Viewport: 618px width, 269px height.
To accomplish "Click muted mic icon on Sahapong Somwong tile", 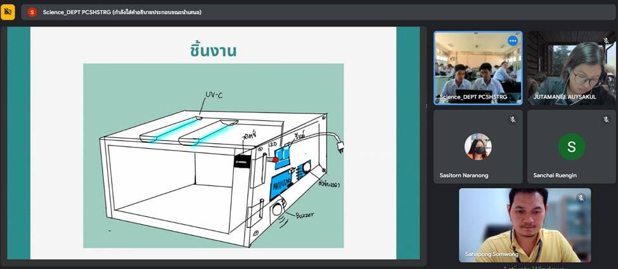I will [580, 198].
